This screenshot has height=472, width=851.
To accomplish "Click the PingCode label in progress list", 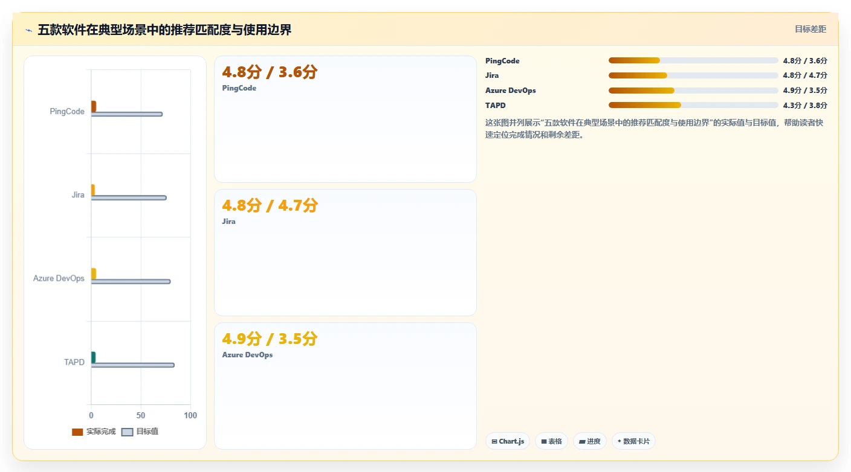I will pos(502,61).
